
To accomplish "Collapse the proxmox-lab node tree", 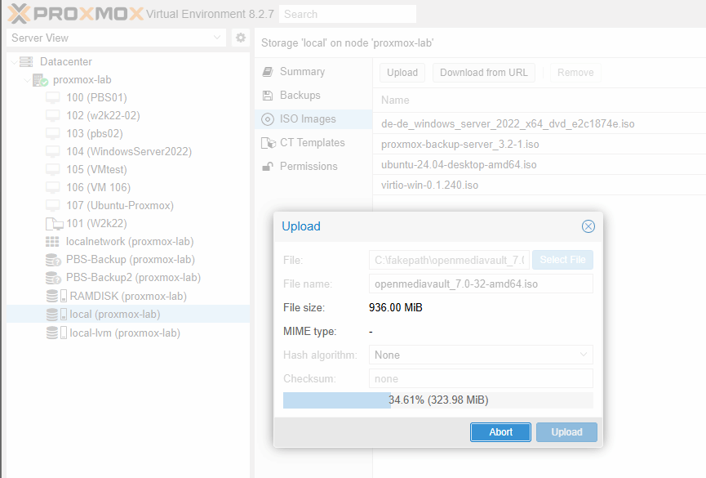I will click(x=27, y=80).
